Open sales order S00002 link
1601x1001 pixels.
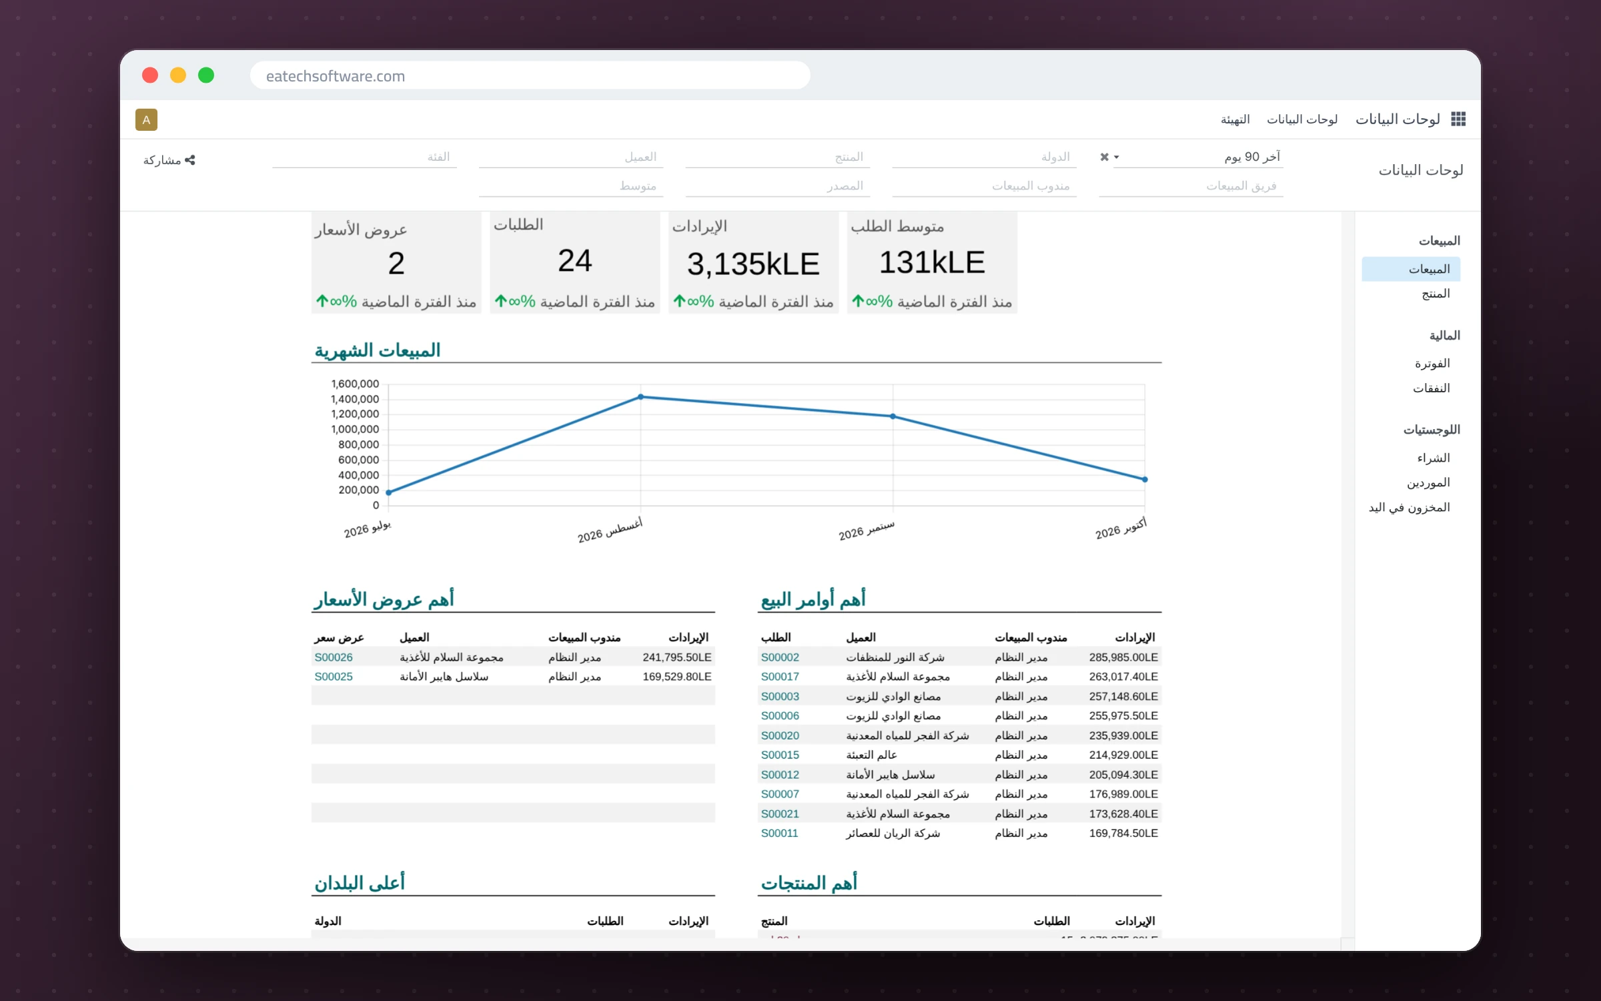[780, 657]
